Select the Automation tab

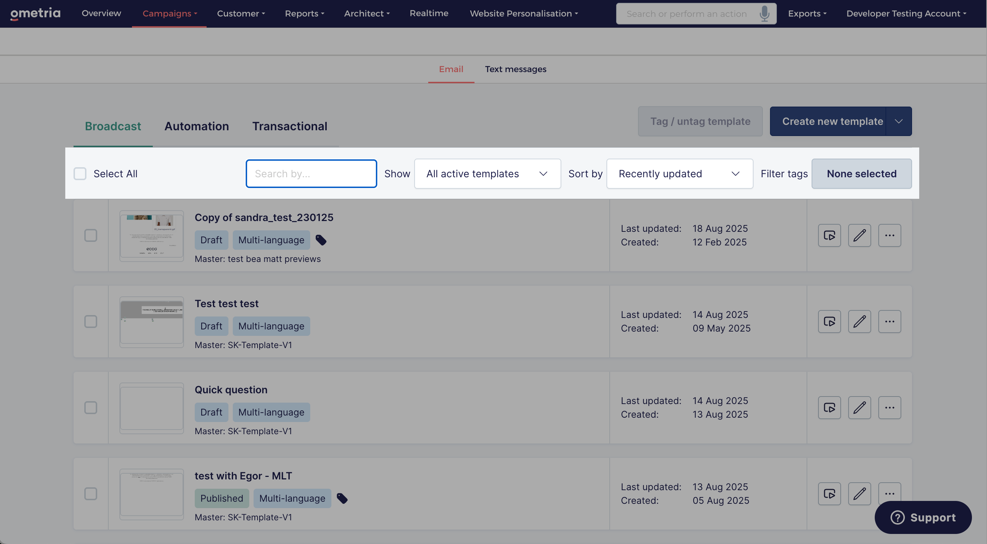197,126
